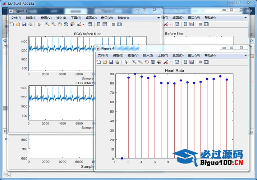Enable Data Cursor tool in Figure 4
The height and width of the screenshot is (180, 257).
159,62
